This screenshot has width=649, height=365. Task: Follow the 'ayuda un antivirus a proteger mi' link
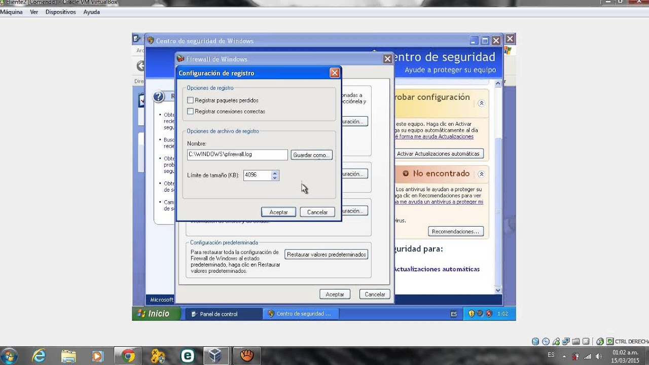439,202
